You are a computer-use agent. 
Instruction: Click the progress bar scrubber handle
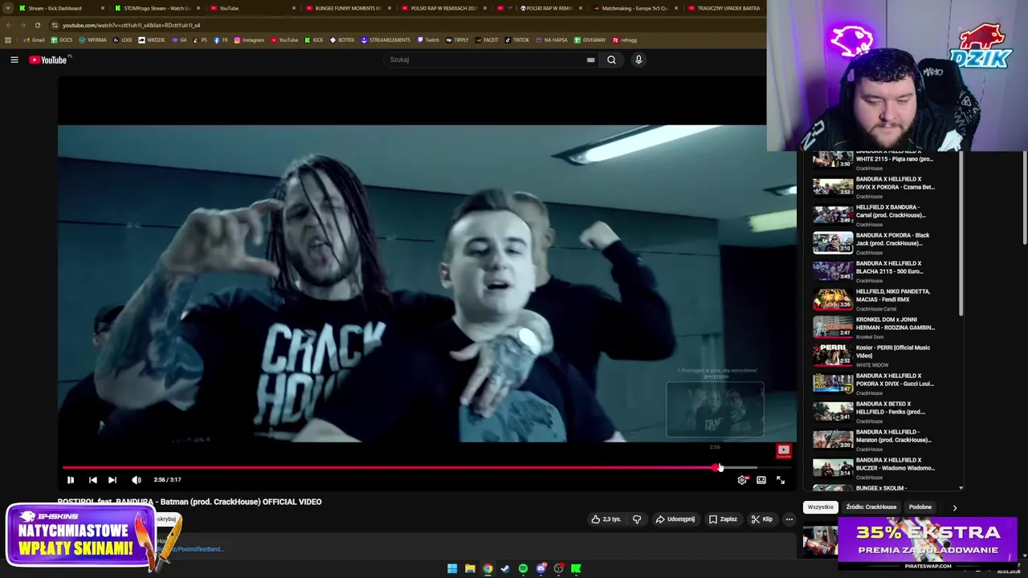tap(716, 467)
